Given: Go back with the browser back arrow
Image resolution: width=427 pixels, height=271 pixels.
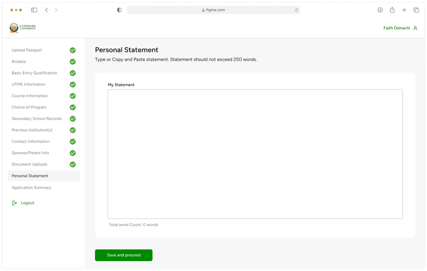Looking at the screenshot, I should coord(47,10).
